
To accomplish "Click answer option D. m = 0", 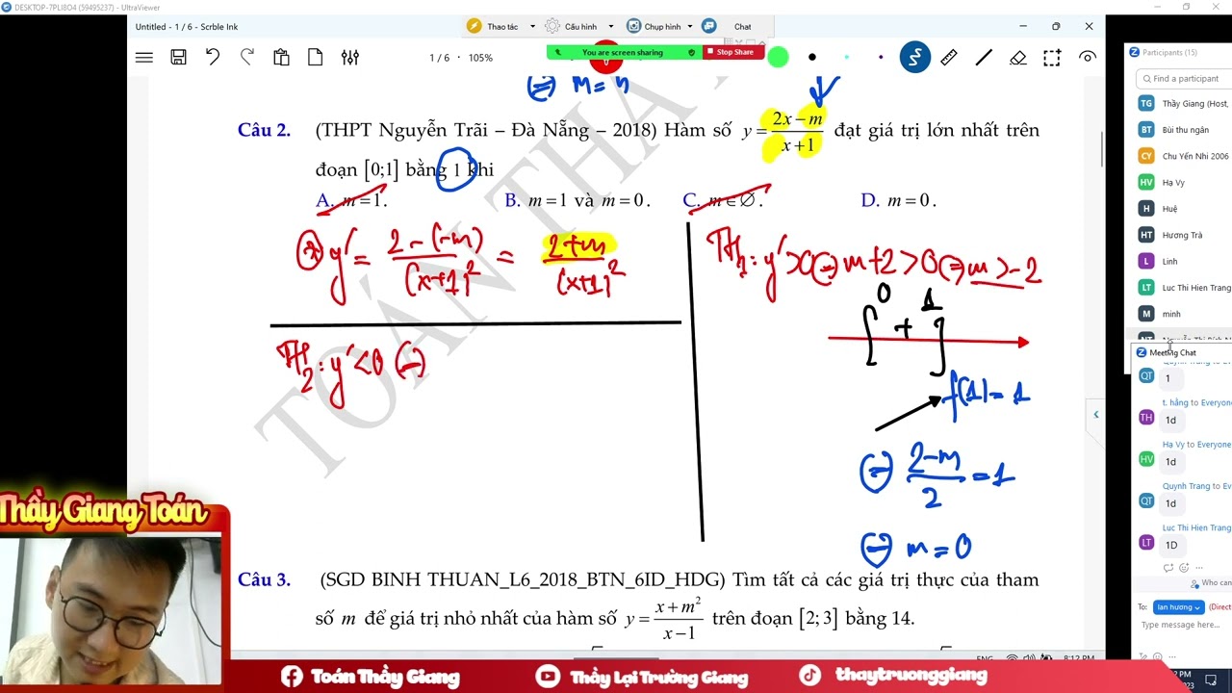I will pos(898,200).
